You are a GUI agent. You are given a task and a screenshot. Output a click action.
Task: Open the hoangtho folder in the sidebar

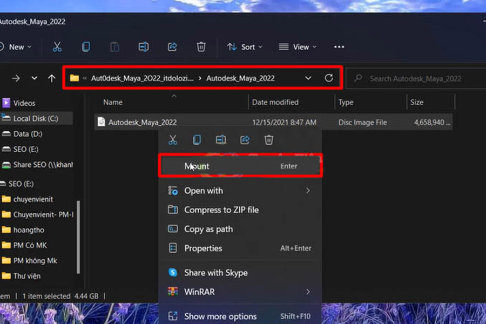[x=23, y=230]
